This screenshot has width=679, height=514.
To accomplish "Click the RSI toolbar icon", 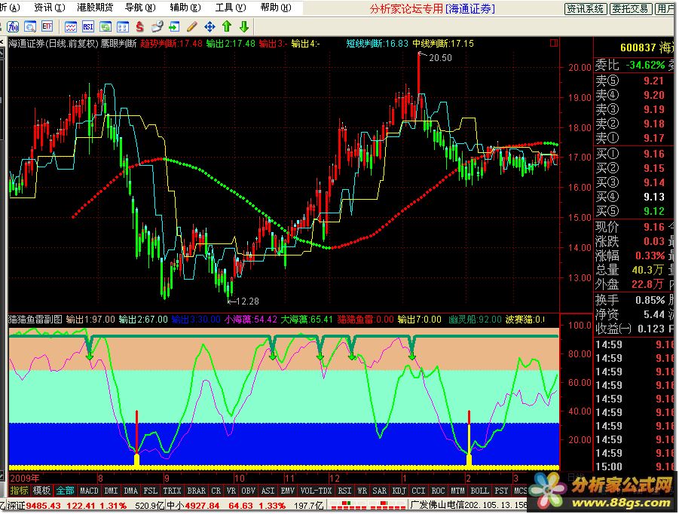I will pos(88,27).
